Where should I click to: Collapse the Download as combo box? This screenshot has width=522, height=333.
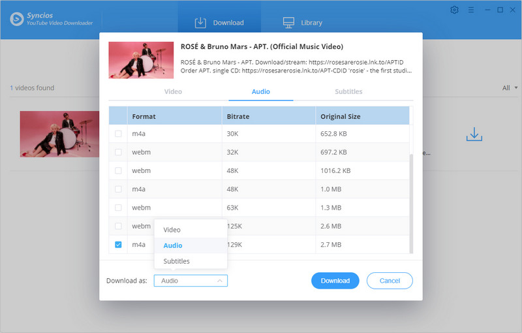click(191, 281)
